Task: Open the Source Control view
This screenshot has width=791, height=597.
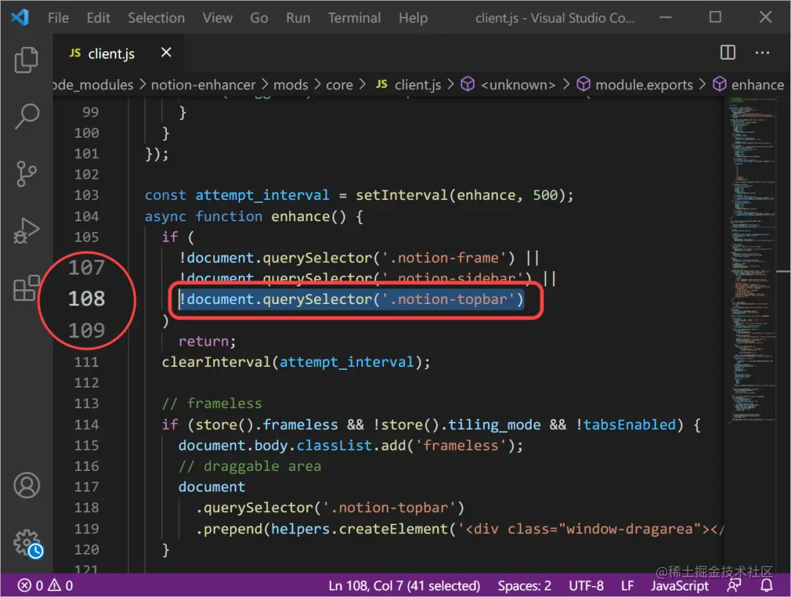Action: click(x=26, y=174)
